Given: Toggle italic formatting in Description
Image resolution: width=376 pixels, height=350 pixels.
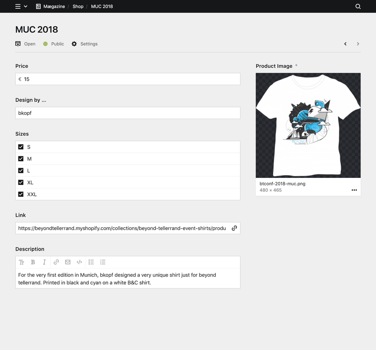Looking at the screenshot, I should point(44,262).
